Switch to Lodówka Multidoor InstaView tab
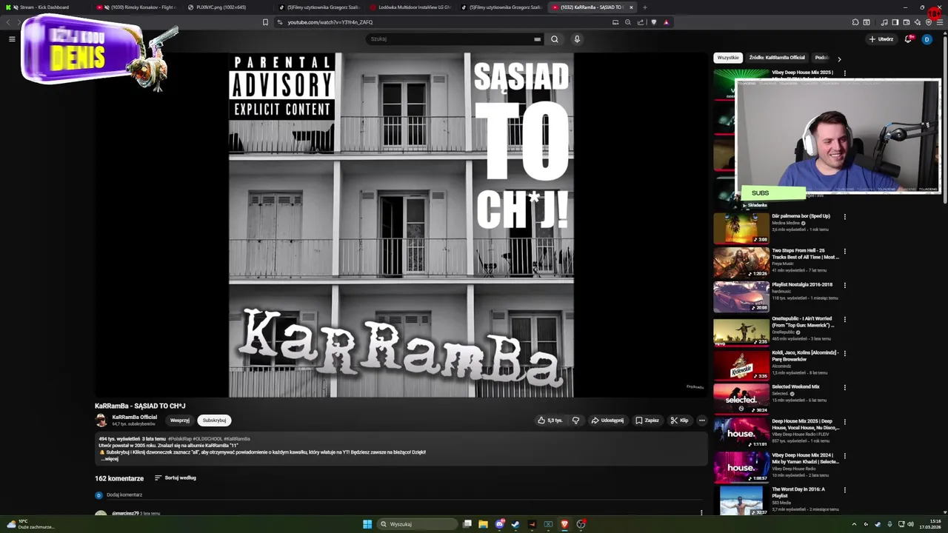Screen dimensions: 948x533 (411, 7)
